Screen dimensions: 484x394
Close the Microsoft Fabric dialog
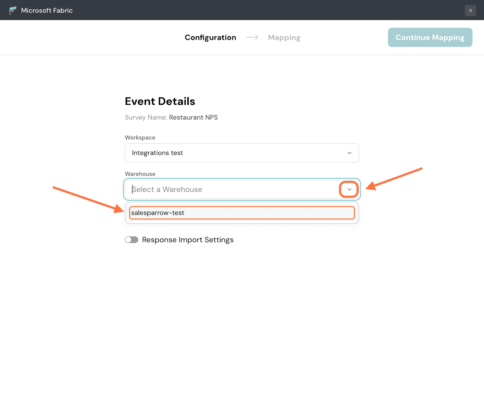470,11
